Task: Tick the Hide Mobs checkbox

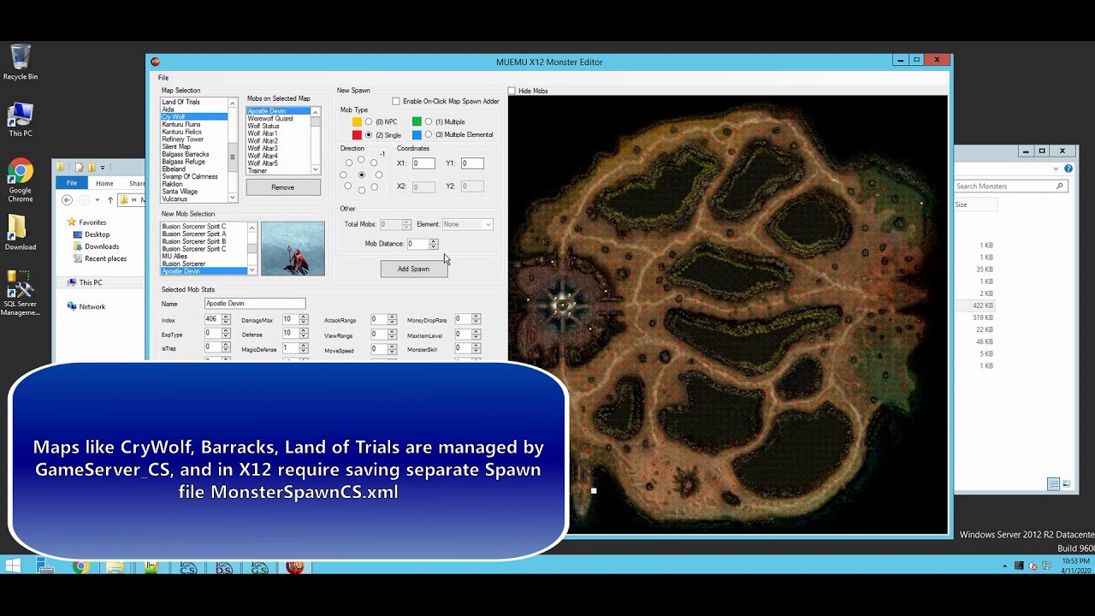Action: tap(512, 91)
